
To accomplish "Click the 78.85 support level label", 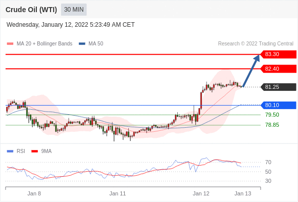I will point(272,125).
